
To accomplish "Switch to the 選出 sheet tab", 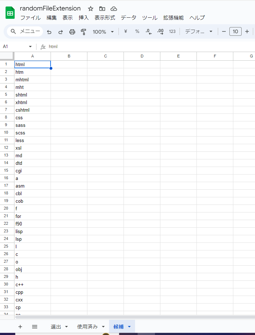I will pyautogui.click(x=56, y=327).
